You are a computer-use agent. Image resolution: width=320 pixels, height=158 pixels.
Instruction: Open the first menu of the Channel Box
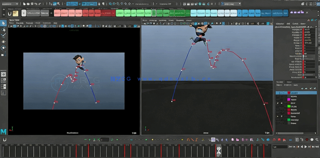(280, 24)
